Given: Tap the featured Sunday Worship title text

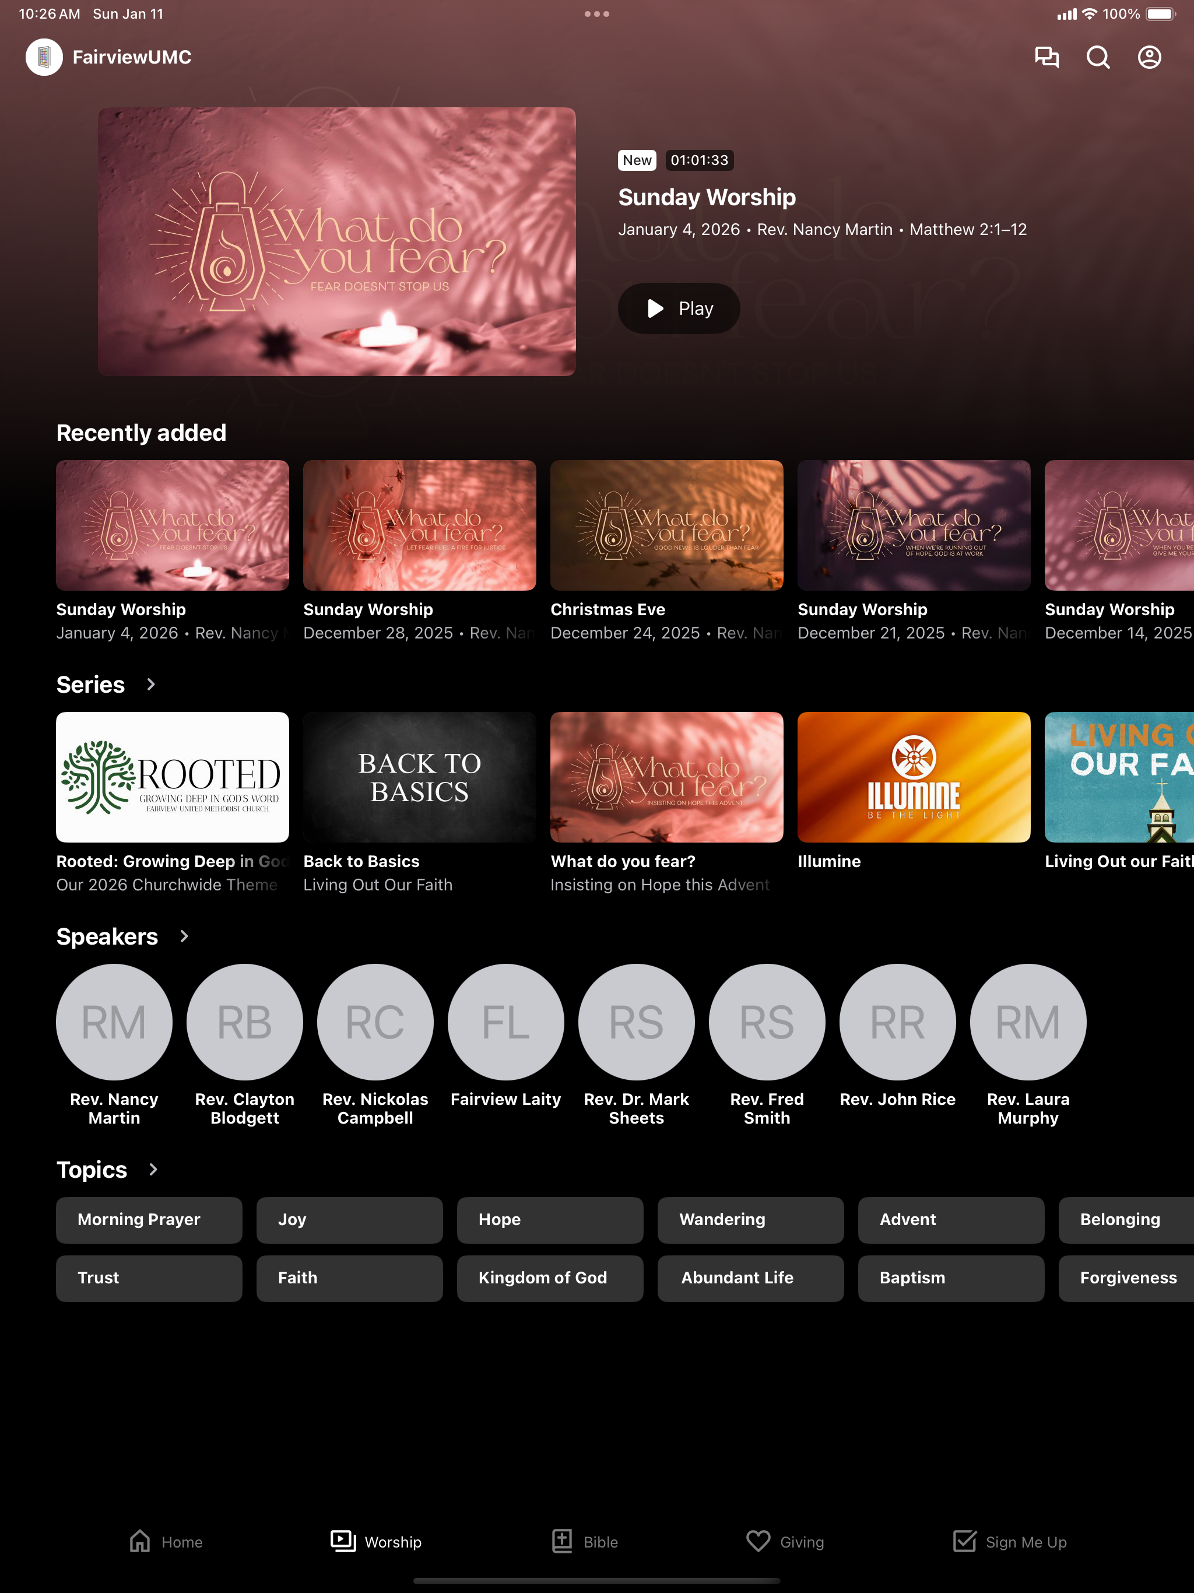Looking at the screenshot, I should 707,197.
